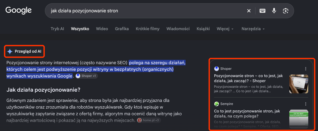318x131 pixels.
Task: Open the 'home.pl +3' source chip
Action: click(x=149, y=120)
